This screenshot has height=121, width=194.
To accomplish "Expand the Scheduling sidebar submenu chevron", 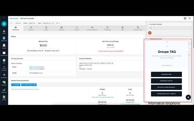I will pos(7,54).
